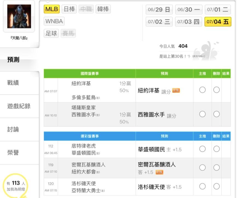Image resolution: width=238 pixels, height=198 pixels.
Task: Click game time AM 10:10
Action: coord(51,115)
